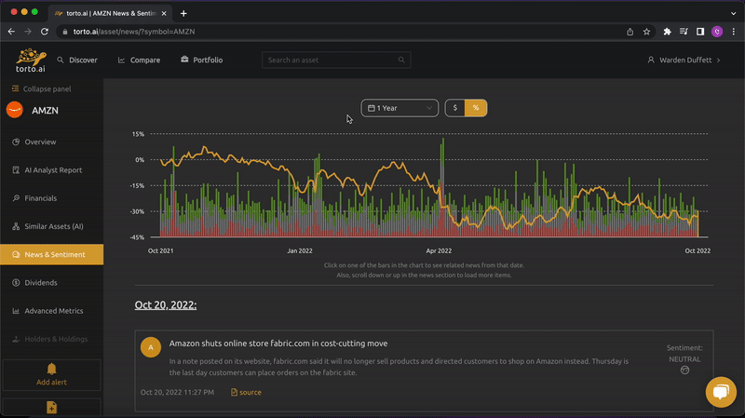
Task: Toggle the browser side panel icon
Action: click(700, 32)
